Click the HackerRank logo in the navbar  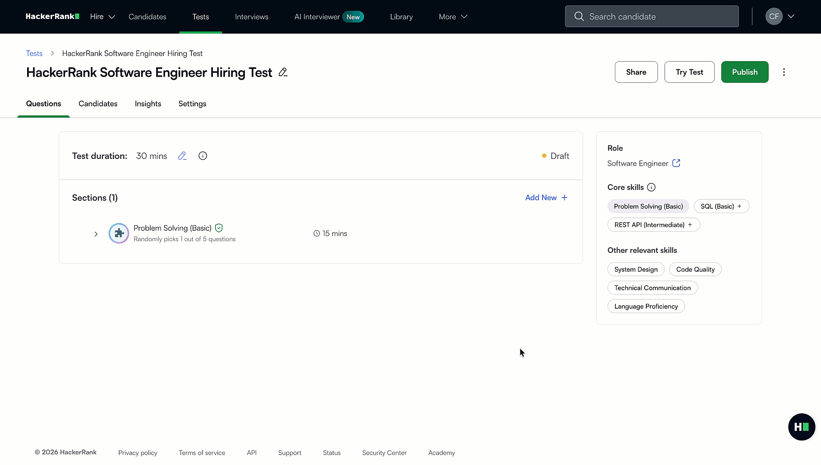coord(52,16)
